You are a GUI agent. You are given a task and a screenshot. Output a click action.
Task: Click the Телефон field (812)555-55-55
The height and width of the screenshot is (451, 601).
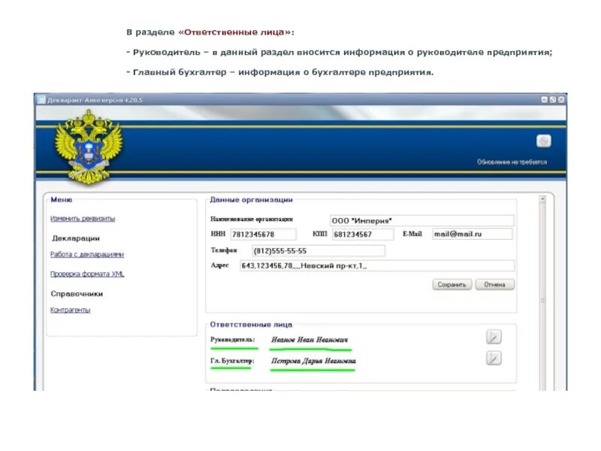click(x=319, y=251)
